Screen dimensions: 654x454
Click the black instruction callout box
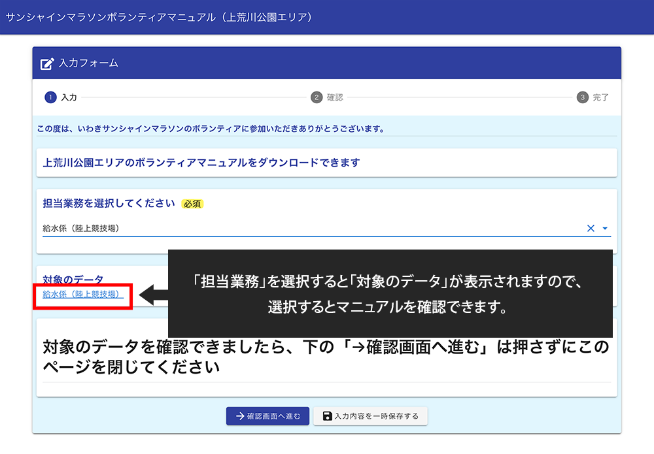click(390, 293)
